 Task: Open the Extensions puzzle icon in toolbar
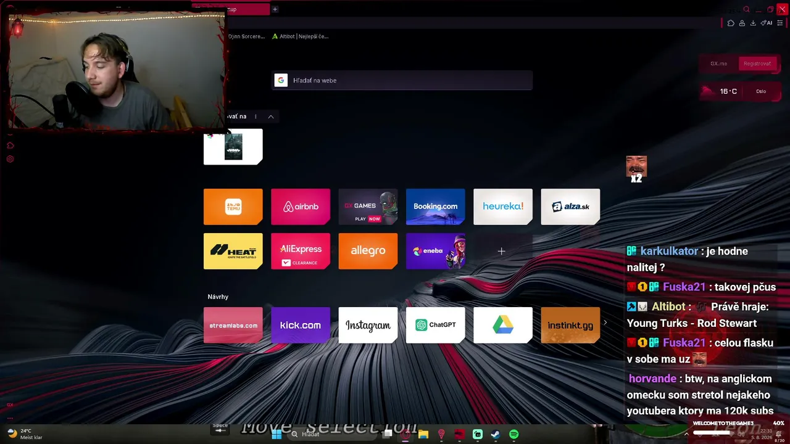tap(731, 23)
